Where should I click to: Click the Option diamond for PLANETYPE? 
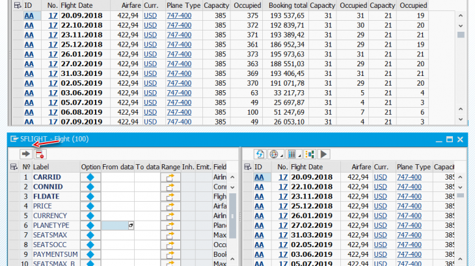tap(90, 226)
